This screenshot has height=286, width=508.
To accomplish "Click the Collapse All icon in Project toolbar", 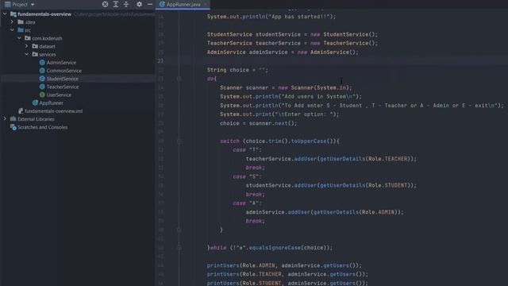I will pos(126,4).
